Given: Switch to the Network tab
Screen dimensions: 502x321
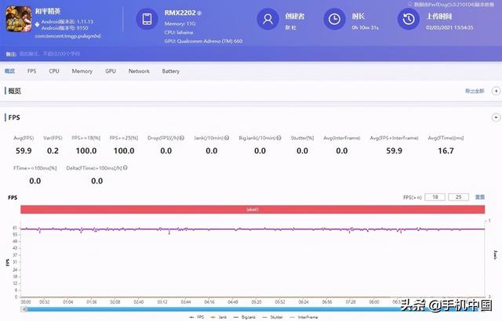Looking at the screenshot, I should pyautogui.click(x=139, y=71).
